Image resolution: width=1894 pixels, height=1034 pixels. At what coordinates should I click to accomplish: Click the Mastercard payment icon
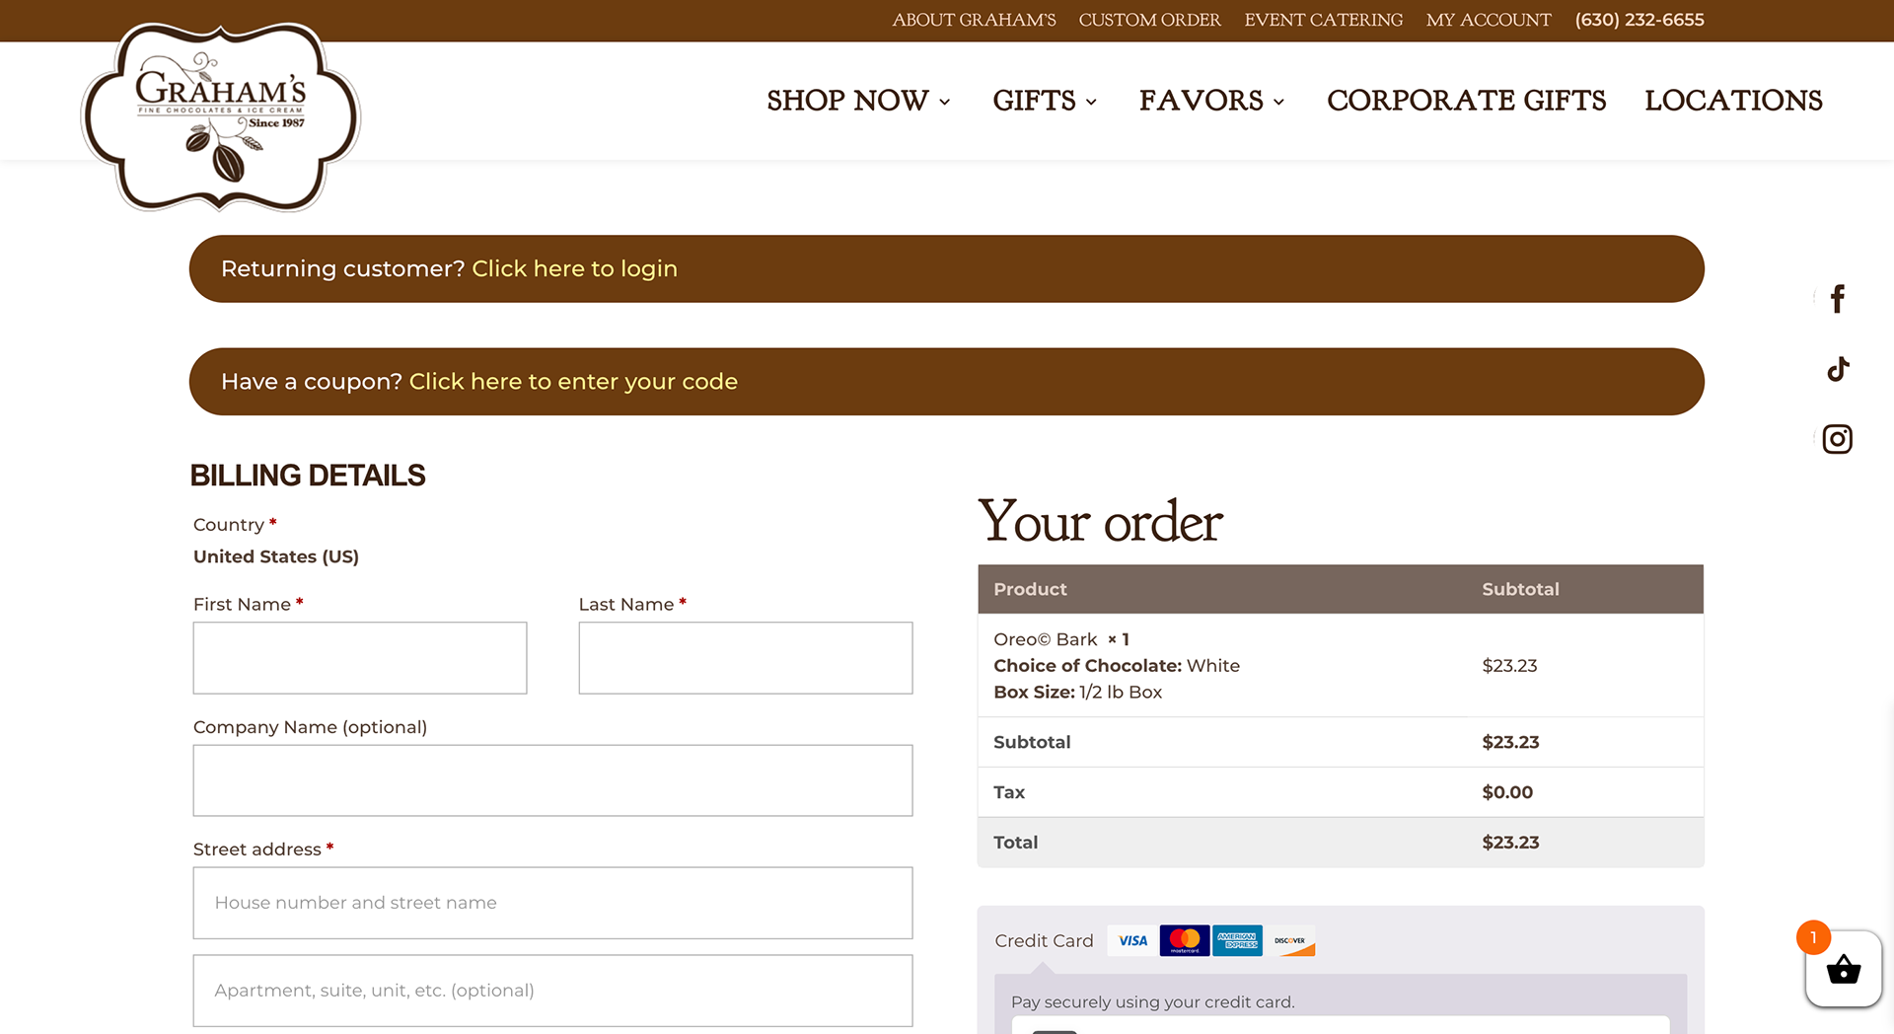click(1185, 941)
